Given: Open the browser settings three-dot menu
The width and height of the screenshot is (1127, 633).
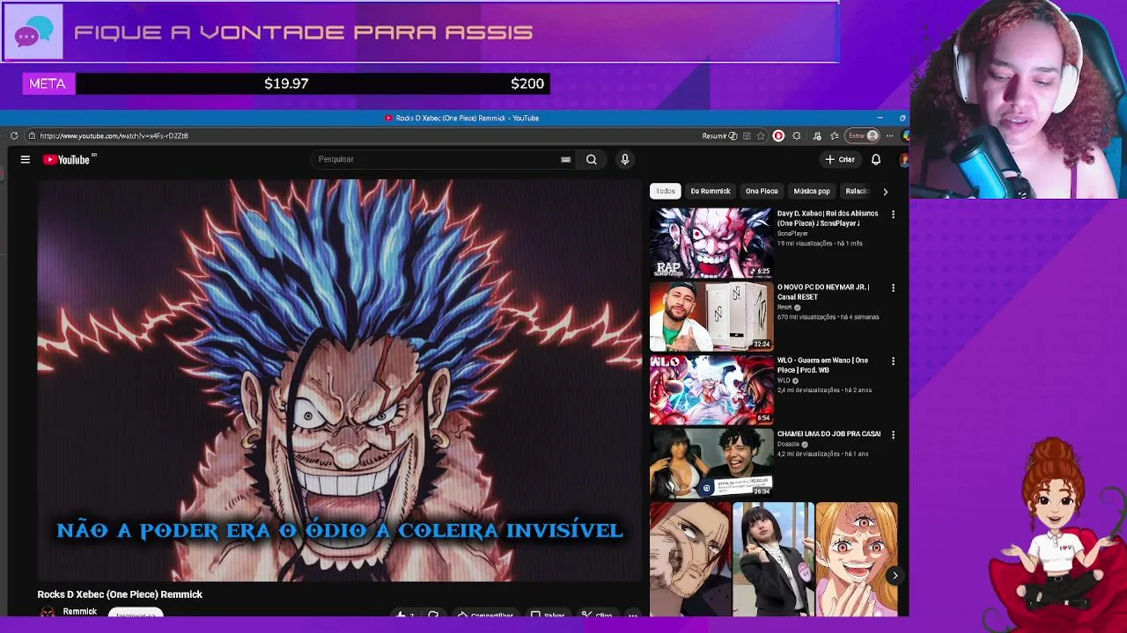Looking at the screenshot, I should [x=889, y=135].
